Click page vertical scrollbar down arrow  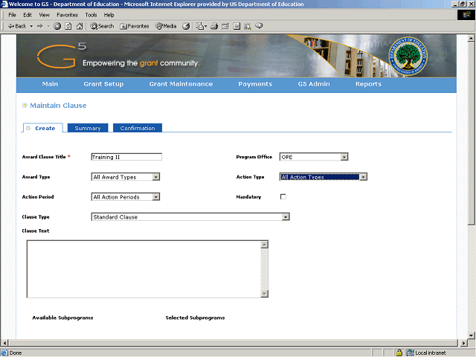(x=471, y=335)
